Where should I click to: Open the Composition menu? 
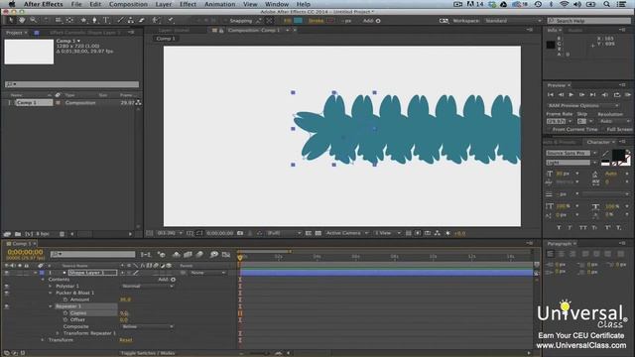point(128,4)
